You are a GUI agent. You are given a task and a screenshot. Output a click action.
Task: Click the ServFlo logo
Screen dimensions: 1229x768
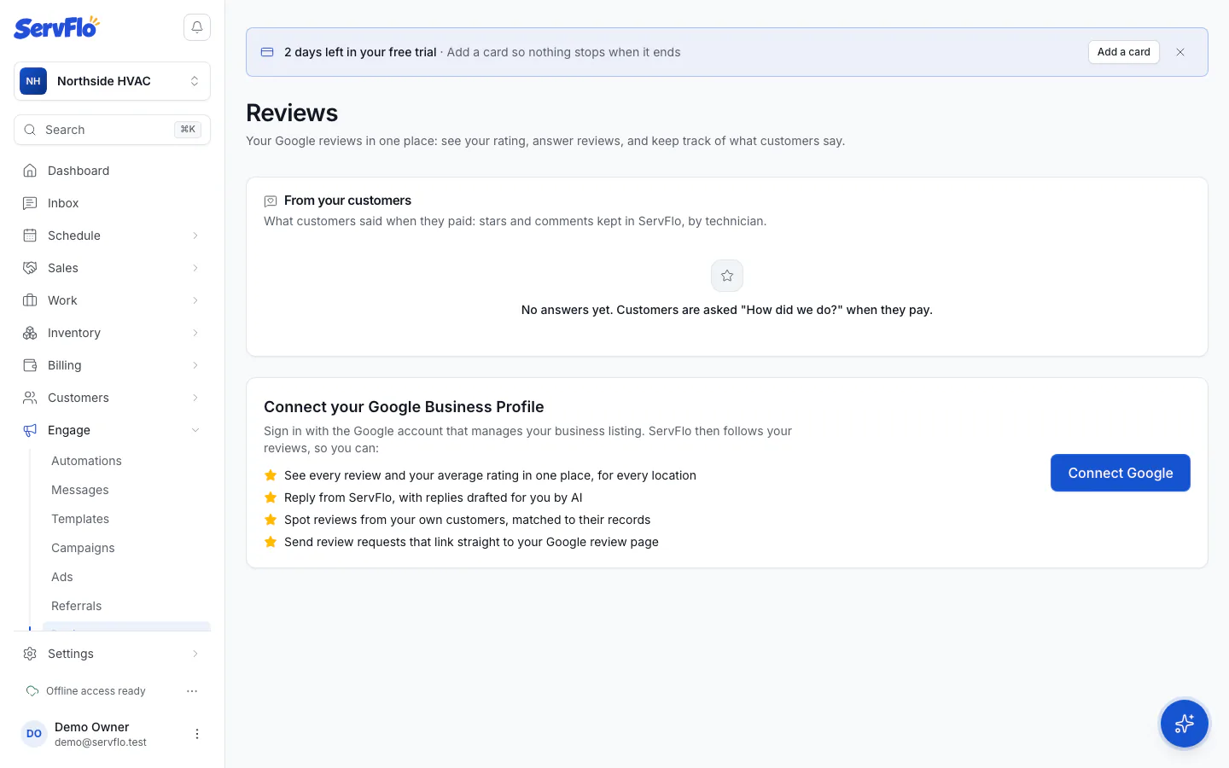coord(56,27)
